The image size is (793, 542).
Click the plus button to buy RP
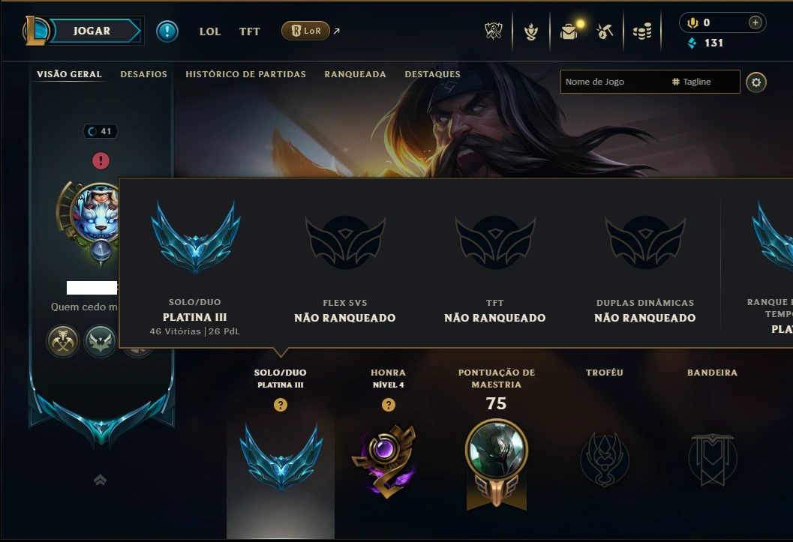click(755, 22)
